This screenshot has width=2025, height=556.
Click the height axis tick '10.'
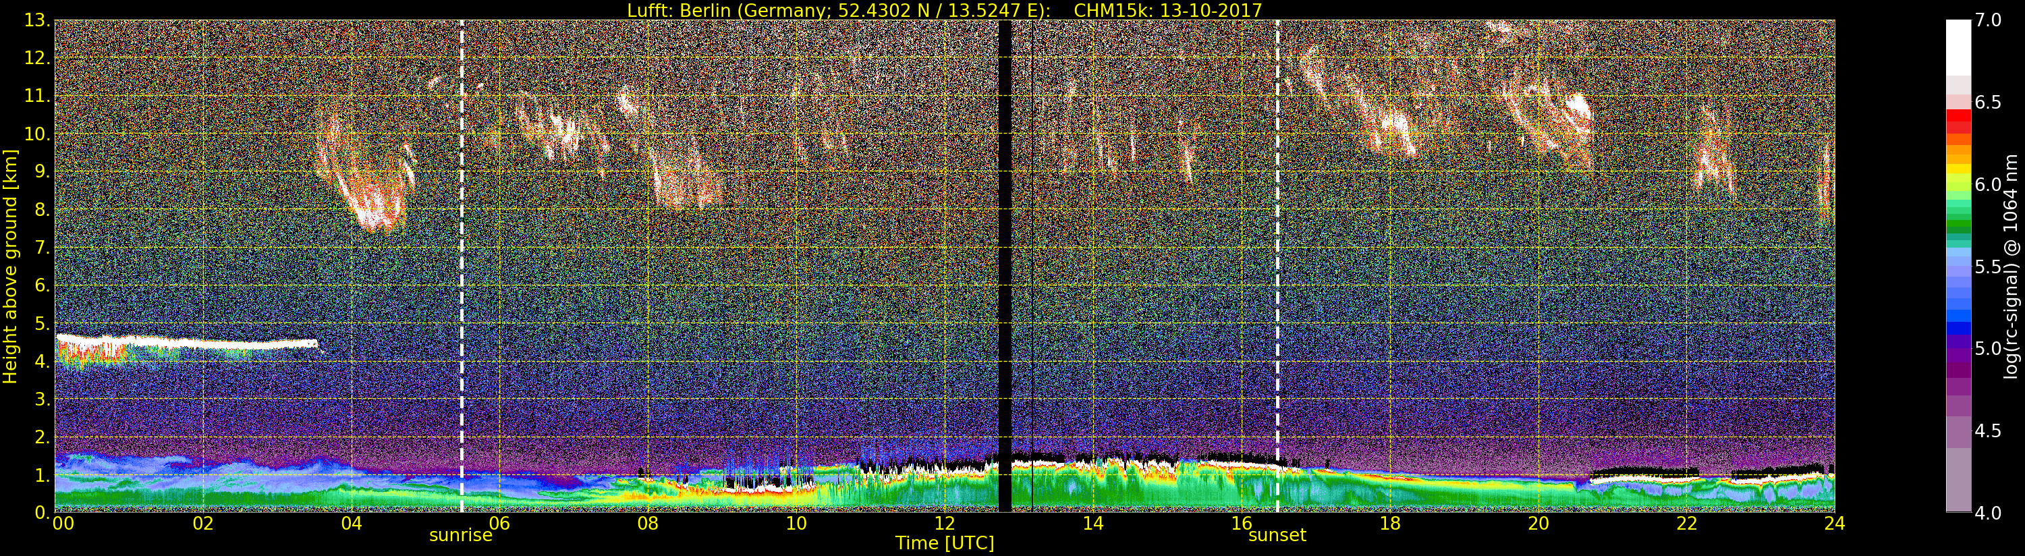37,134
